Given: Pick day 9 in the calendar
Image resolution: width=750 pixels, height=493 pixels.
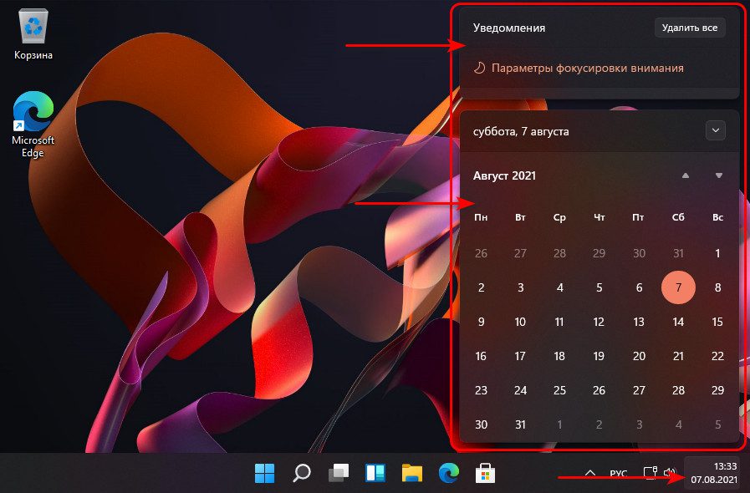Looking at the screenshot, I should coord(481,322).
